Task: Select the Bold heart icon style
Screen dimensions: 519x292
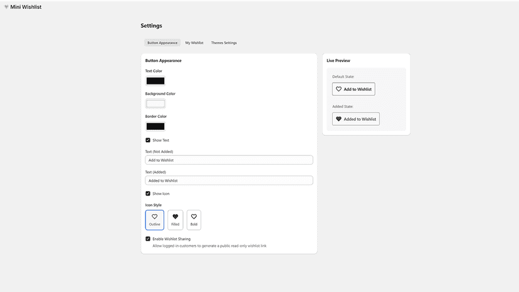Action: coord(194,220)
